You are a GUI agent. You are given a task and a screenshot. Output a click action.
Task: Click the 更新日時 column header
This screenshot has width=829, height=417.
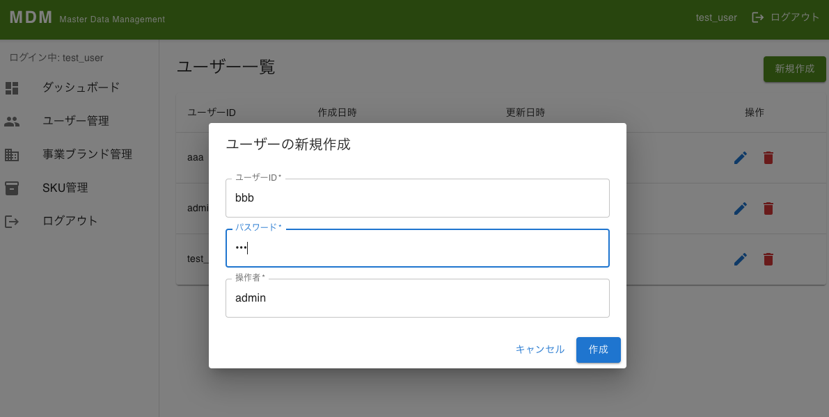[526, 113]
